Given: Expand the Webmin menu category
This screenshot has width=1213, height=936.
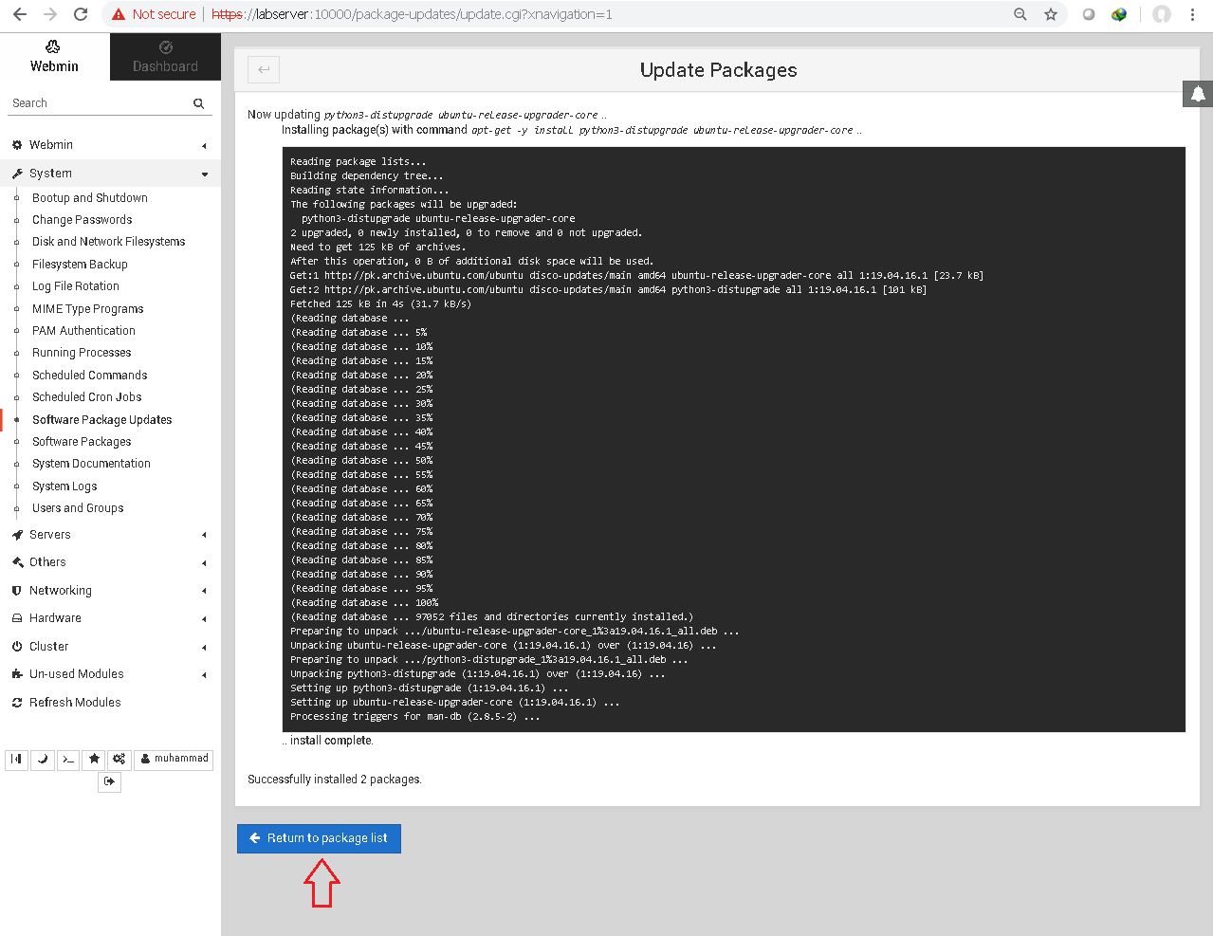Looking at the screenshot, I should click(110, 145).
